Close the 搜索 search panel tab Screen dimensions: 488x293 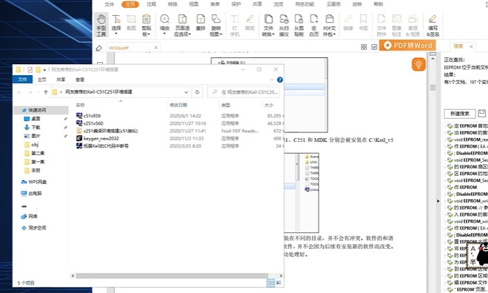coord(471,47)
